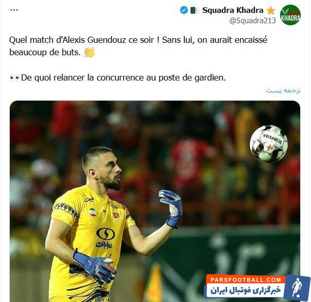Screen dimensions: 311x302
Task: Open Squadra Khadra display name link
Action: (x=233, y=10)
